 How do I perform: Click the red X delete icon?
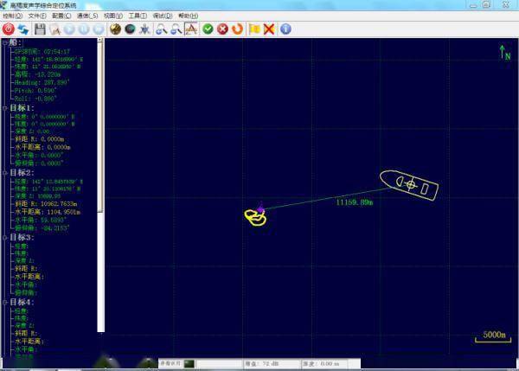tap(269, 29)
